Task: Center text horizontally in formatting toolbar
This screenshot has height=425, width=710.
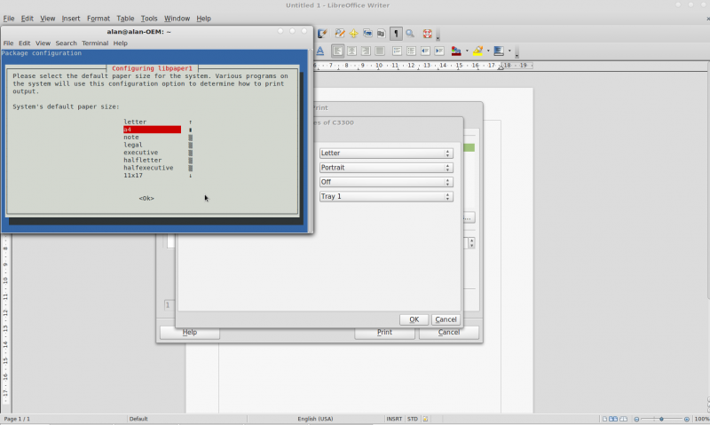Action: (x=351, y=51)
